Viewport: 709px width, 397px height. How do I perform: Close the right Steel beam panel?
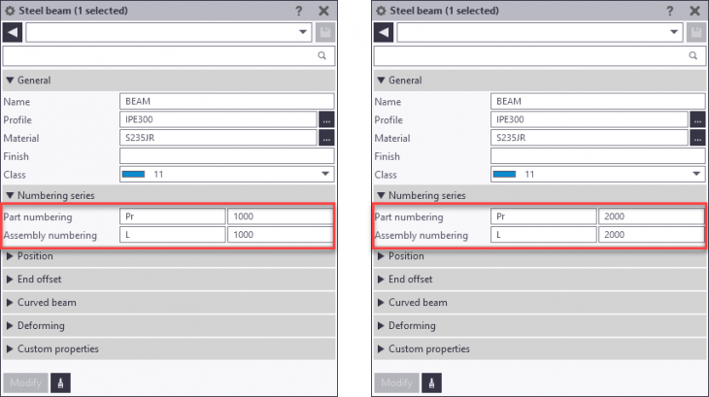click(x=695, y=11)
